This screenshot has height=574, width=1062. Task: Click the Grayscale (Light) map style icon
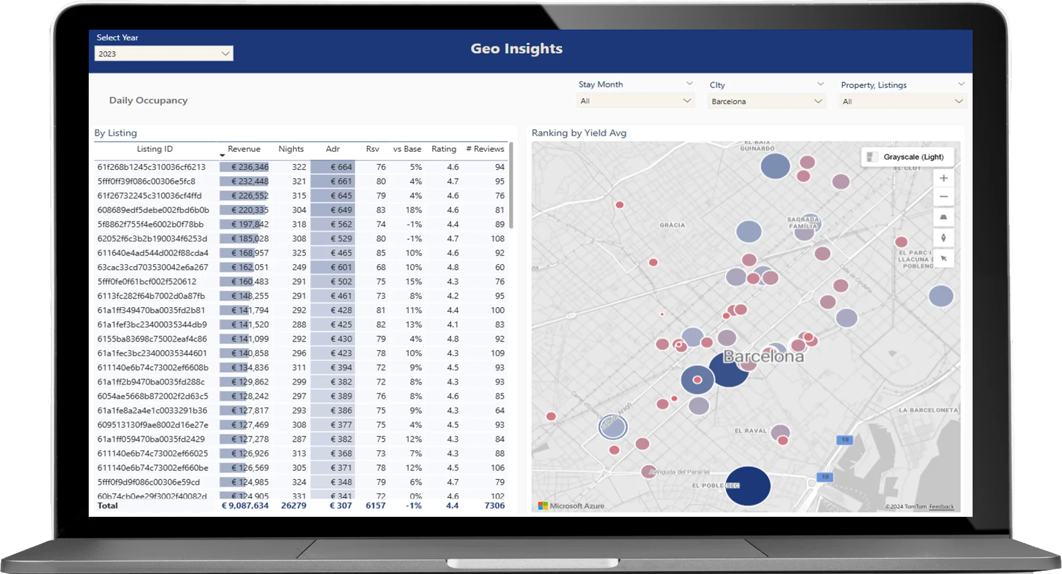click(x=872, y=157)
